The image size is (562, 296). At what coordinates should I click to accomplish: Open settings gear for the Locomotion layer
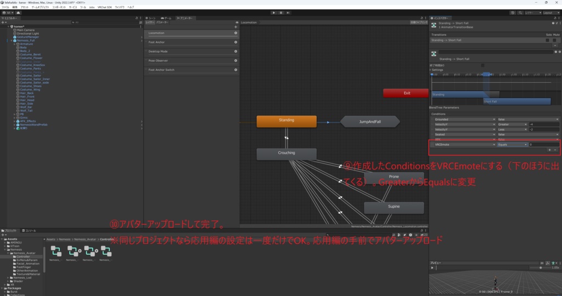tap(235, 33)
